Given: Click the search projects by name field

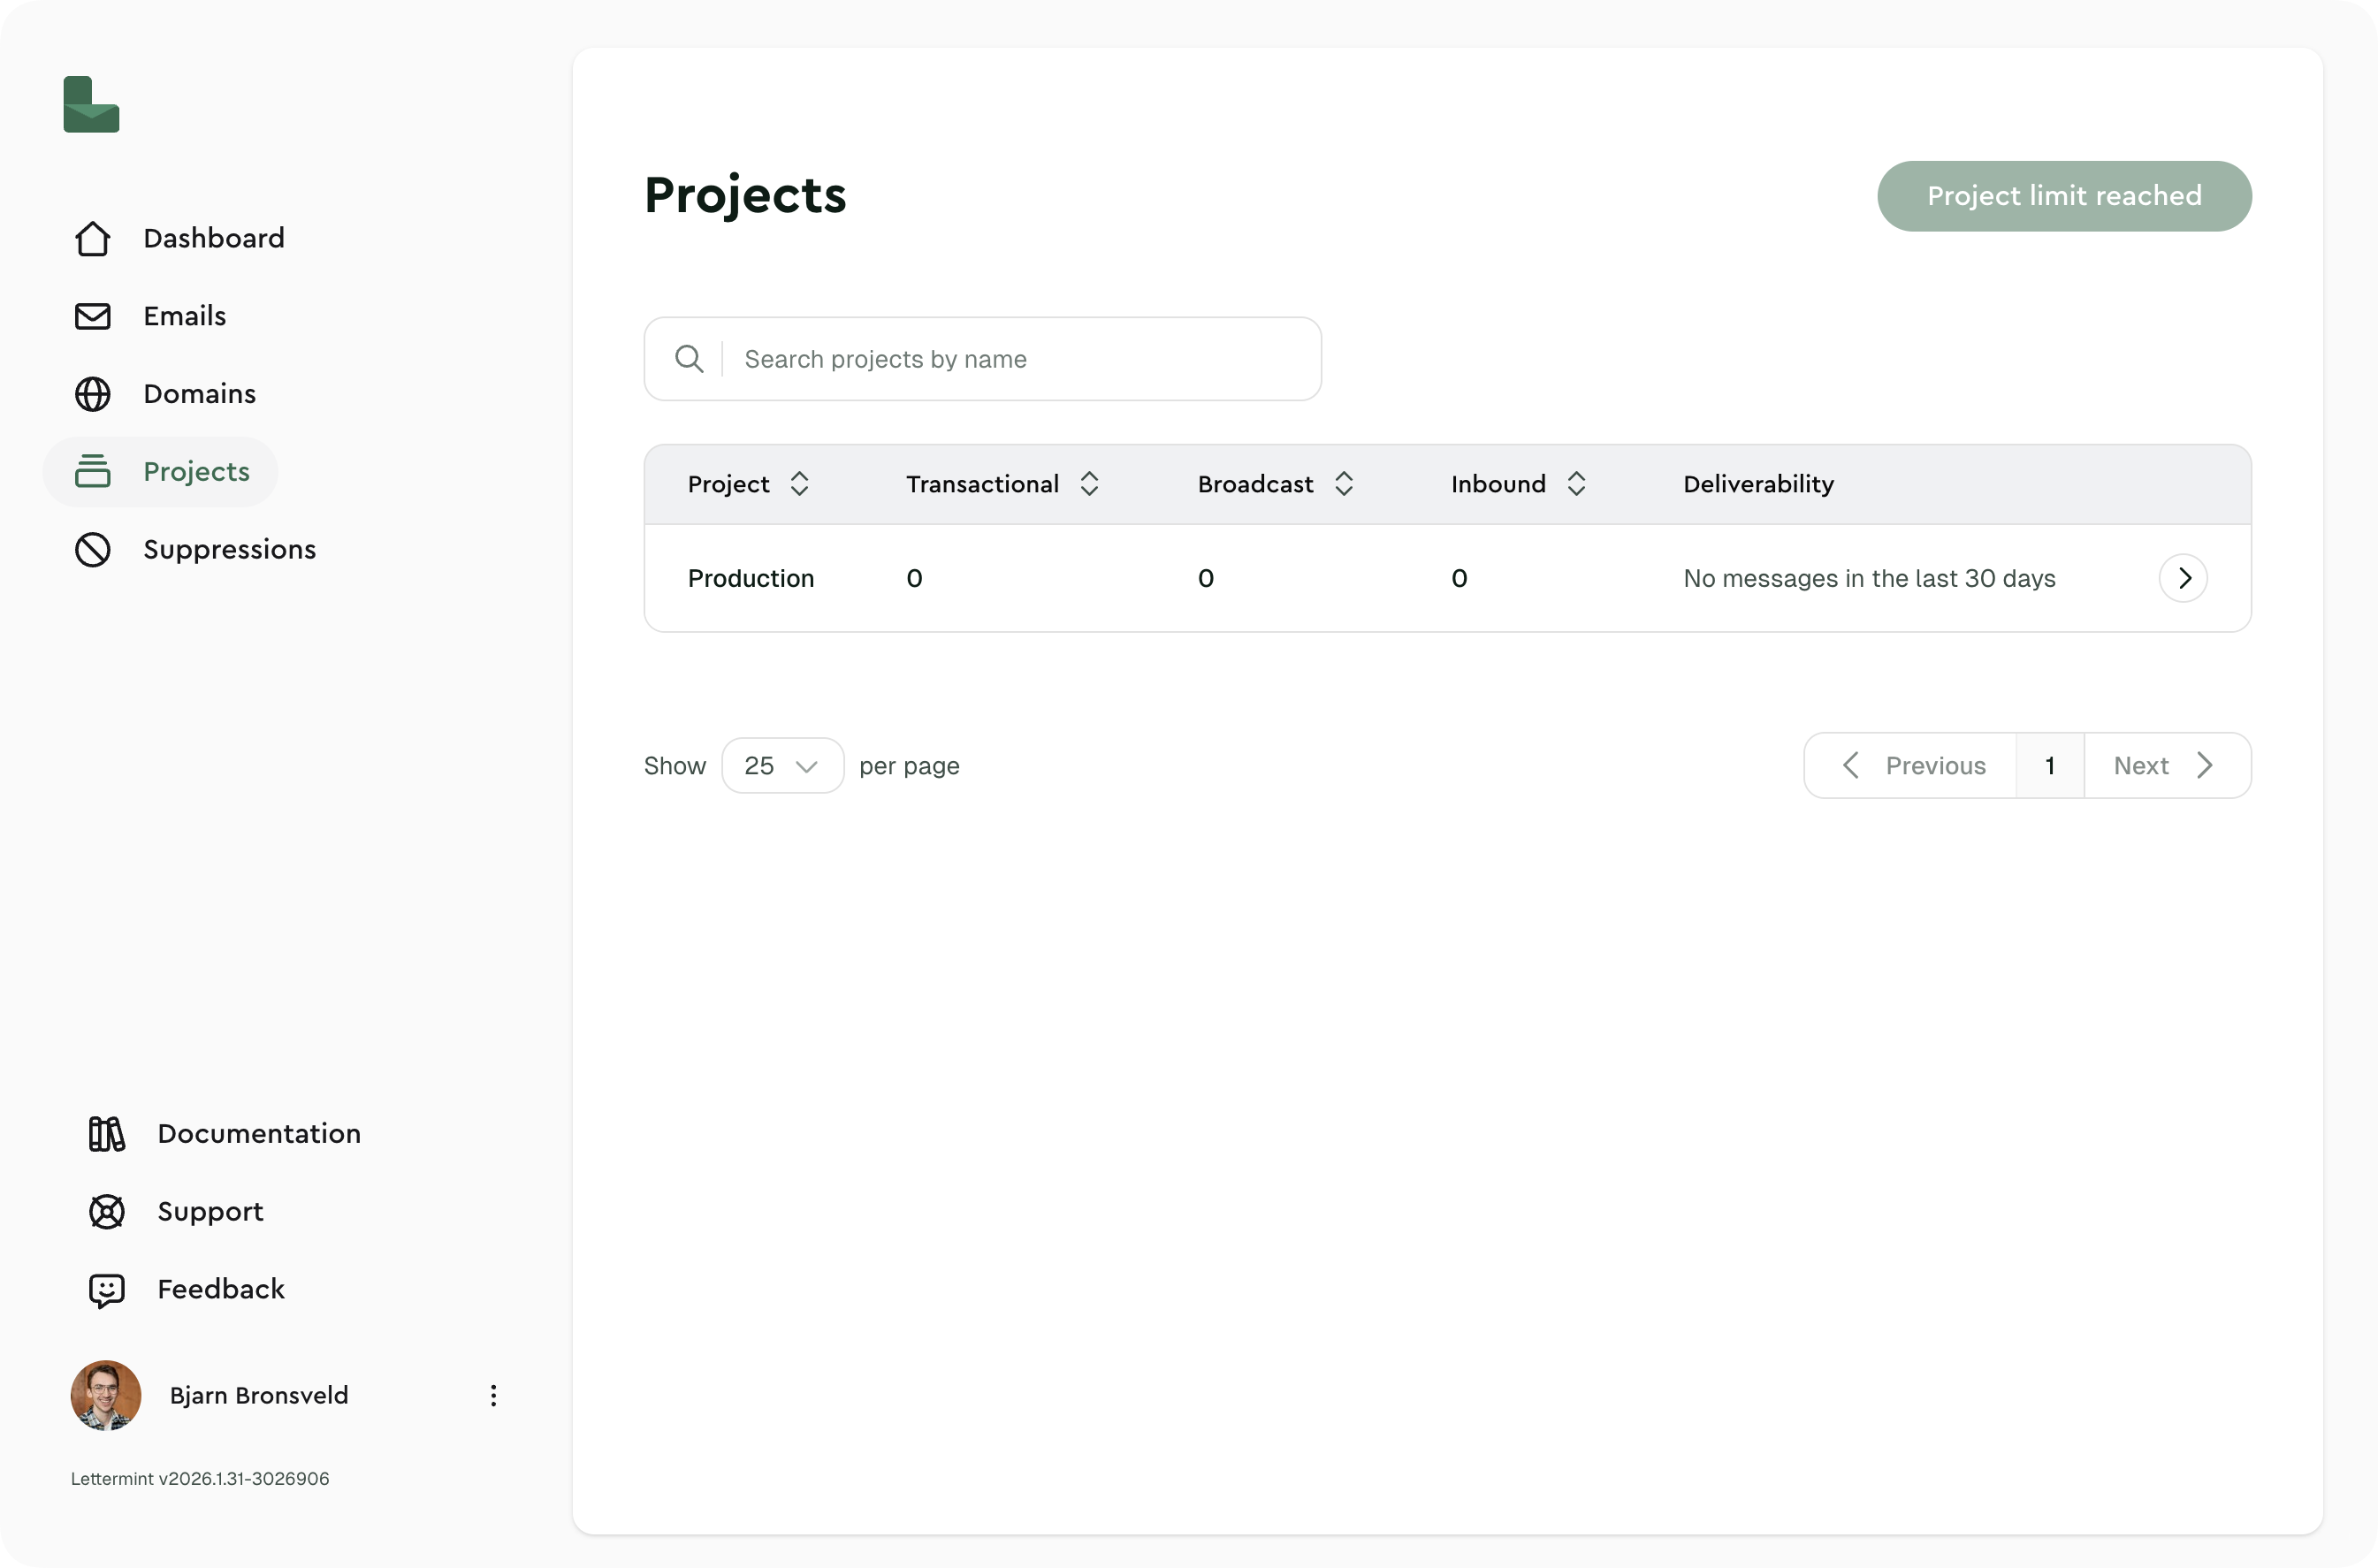Looking at the screenshot, I should click(982, 358).
